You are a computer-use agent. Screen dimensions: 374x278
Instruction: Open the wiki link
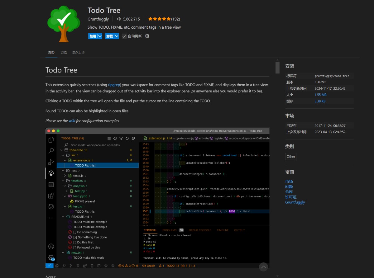tap(72, 121)
